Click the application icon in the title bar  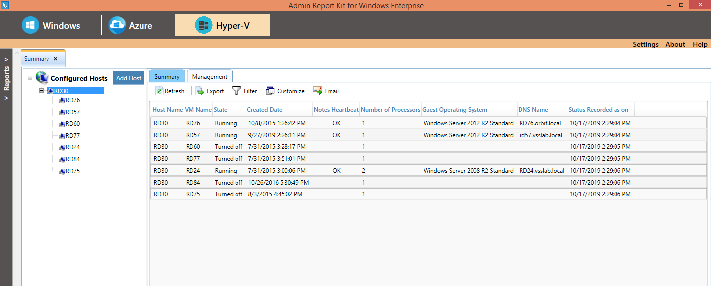(x=5, y=5)
